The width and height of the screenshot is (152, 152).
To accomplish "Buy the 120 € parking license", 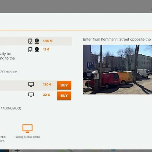I will coord(64,85).
